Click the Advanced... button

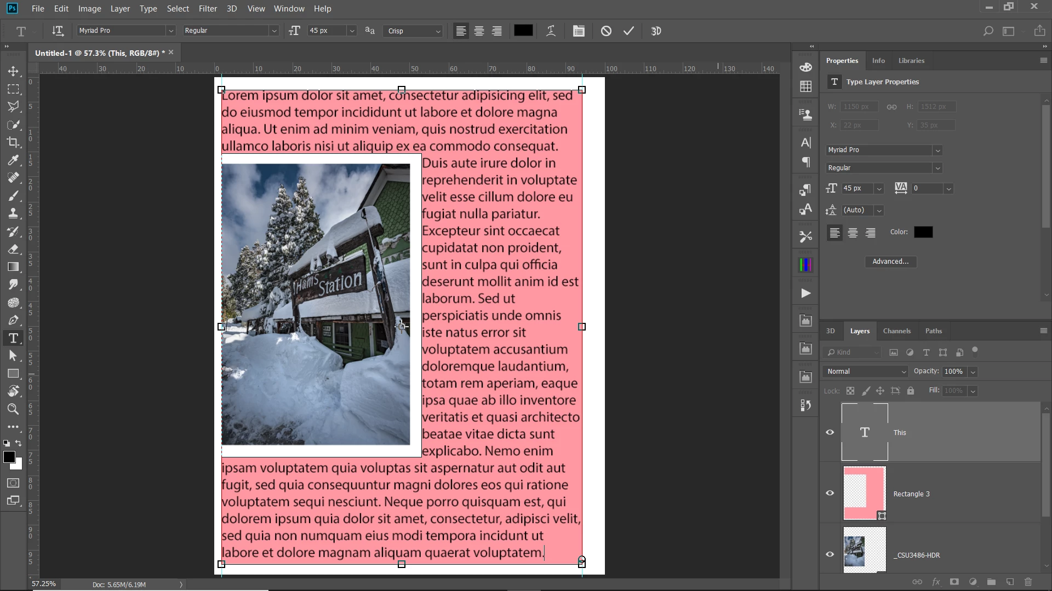[890, 262]
